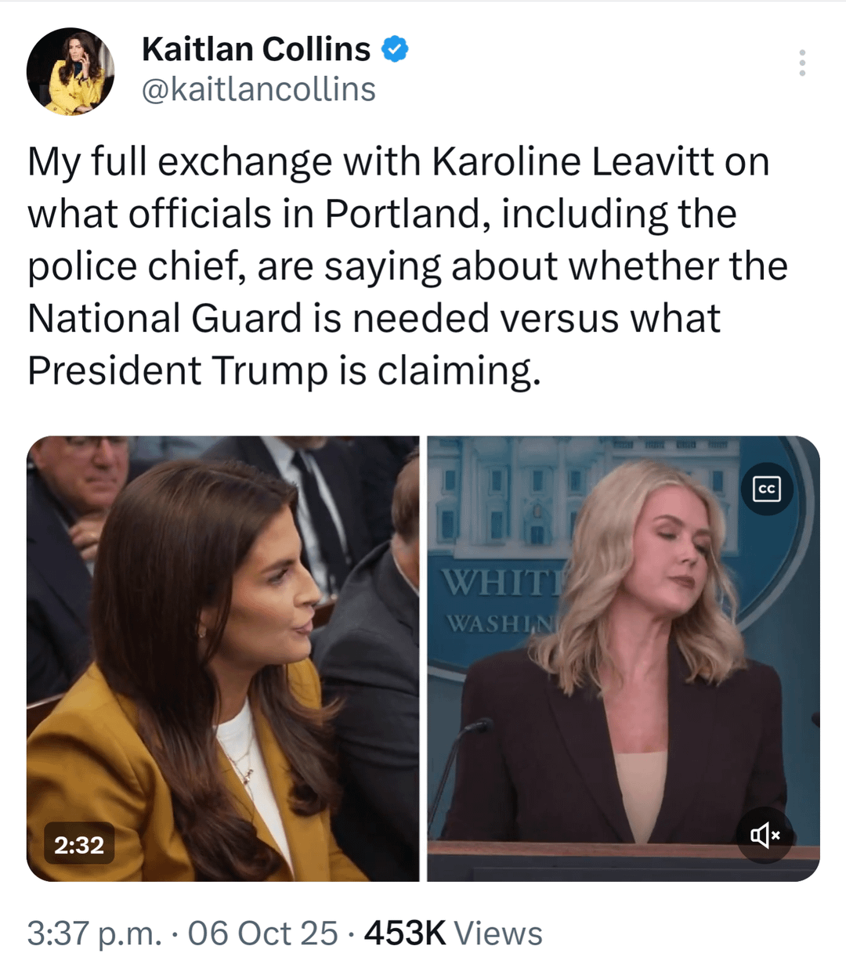This screenshot has height=964, width=846.
Task: Play the left video panel showing reporter
Action: (x=223, y=659)
